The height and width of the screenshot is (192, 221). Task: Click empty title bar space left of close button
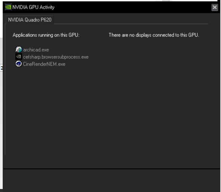tap(135, 7)
